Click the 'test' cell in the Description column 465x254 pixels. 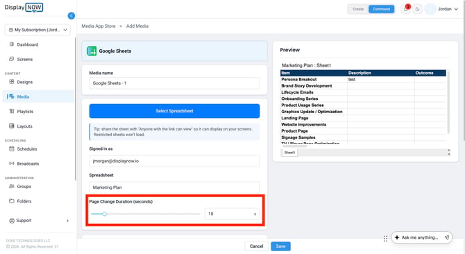pyautogui.click(x=381, y=79)
